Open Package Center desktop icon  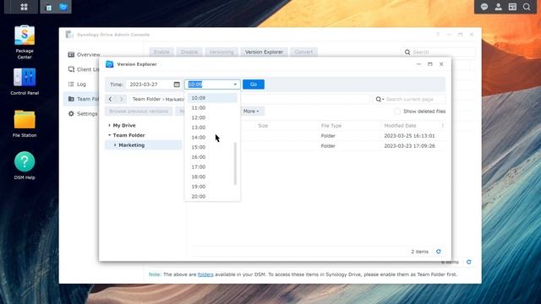25,42
